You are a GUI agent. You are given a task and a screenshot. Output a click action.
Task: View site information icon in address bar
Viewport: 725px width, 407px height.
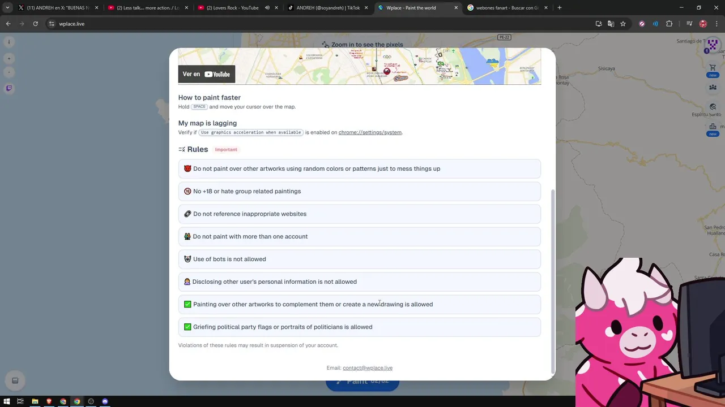pyautogui.click(x=52, y=24)
